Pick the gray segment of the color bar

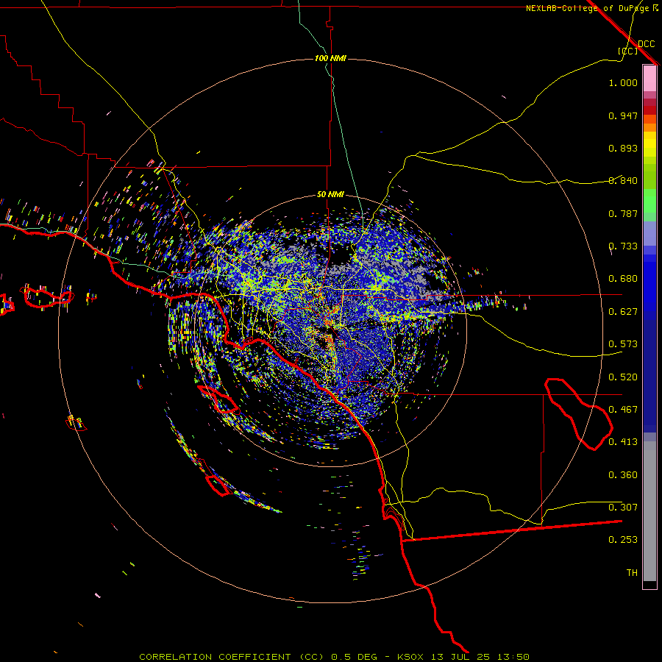pos(649,511)
